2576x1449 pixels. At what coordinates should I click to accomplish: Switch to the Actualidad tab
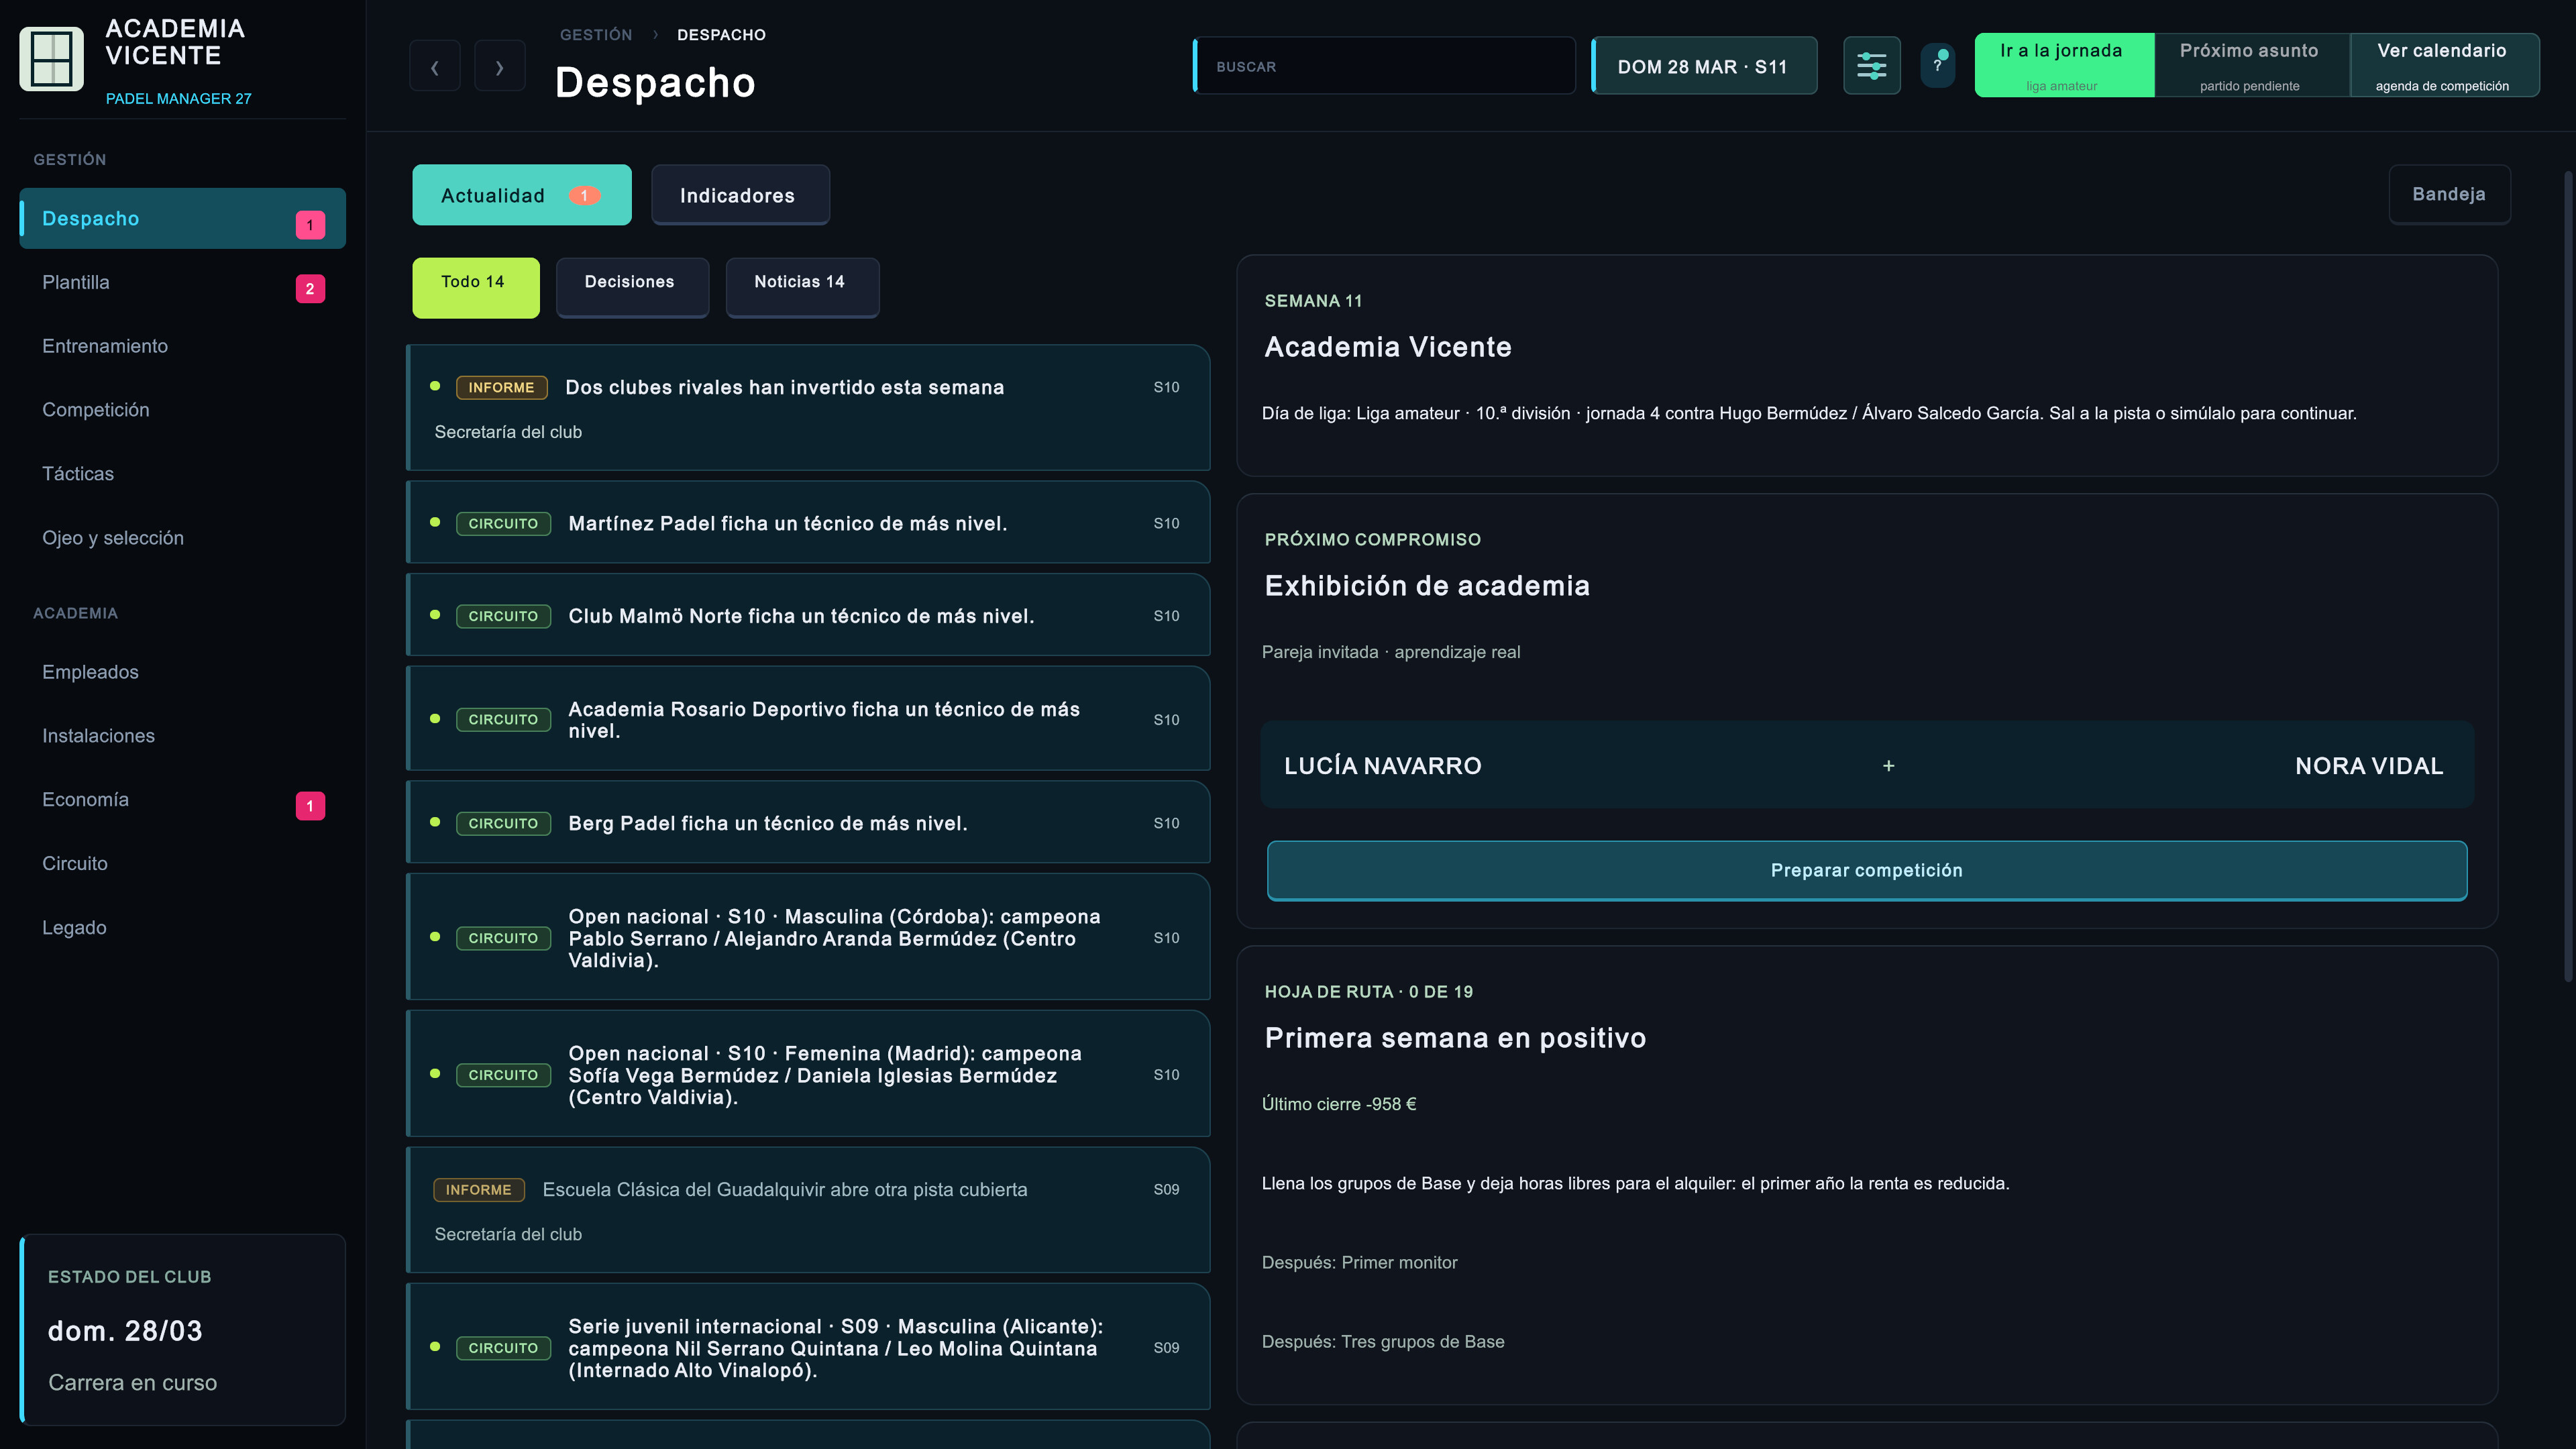pos(522,195)
